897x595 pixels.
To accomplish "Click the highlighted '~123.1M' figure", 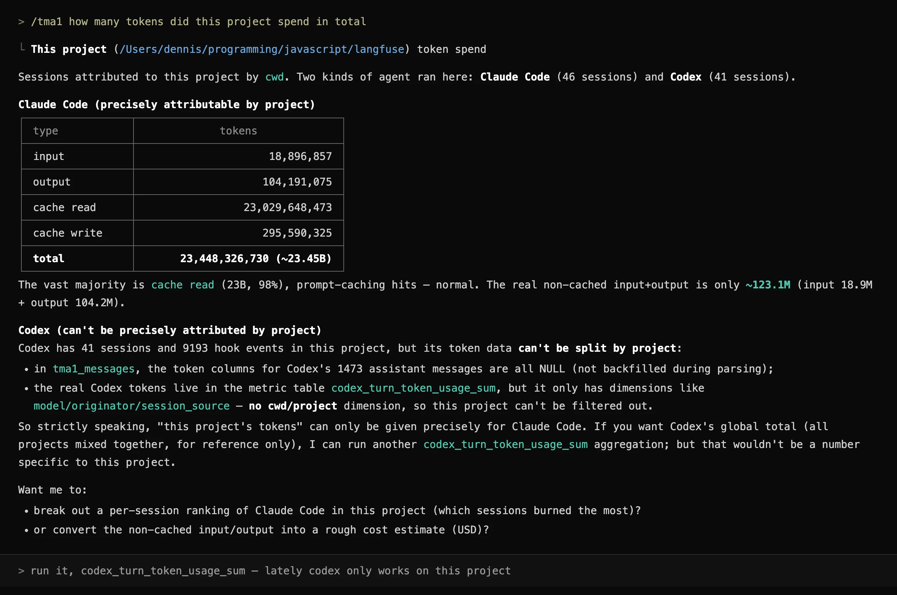I will coord(768,285).
